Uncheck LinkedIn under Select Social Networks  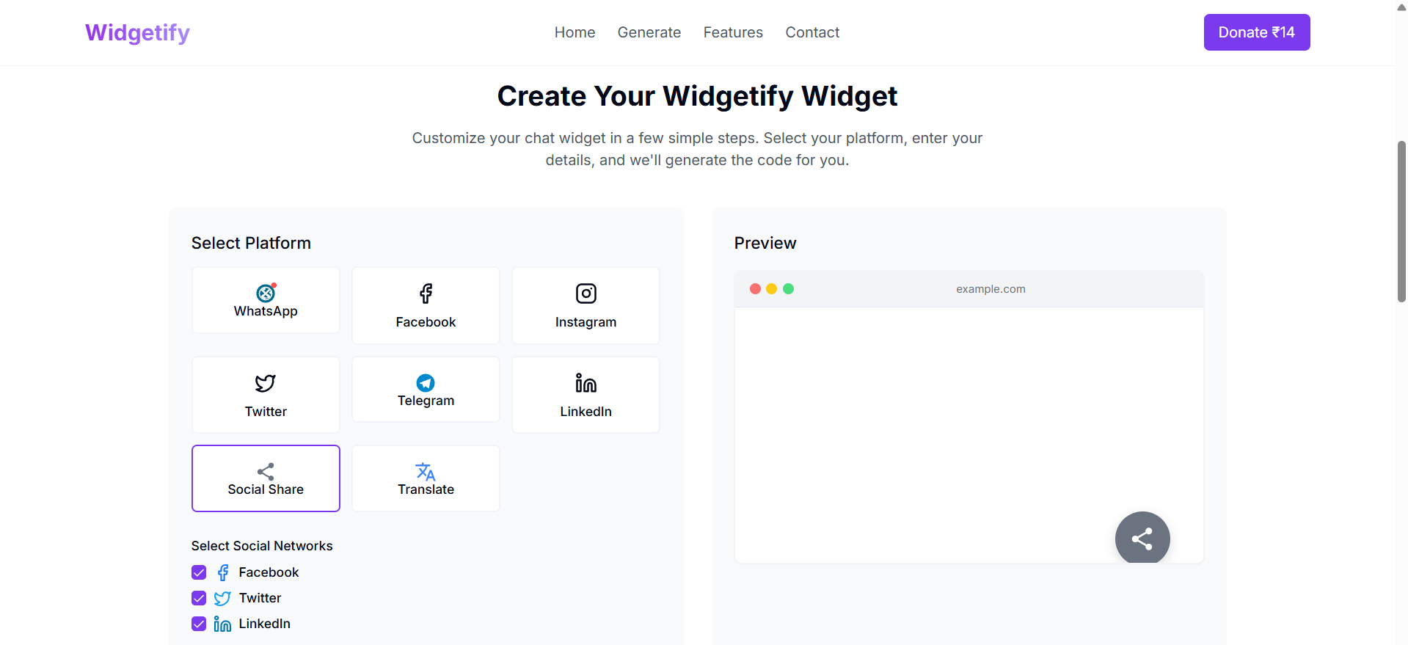(198, 624)
